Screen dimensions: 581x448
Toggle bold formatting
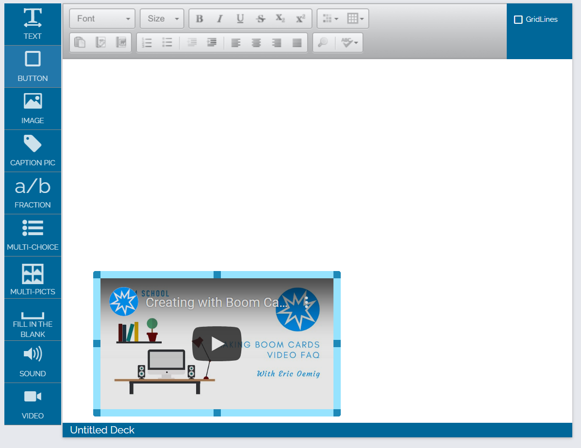click(x=199, y=18)
